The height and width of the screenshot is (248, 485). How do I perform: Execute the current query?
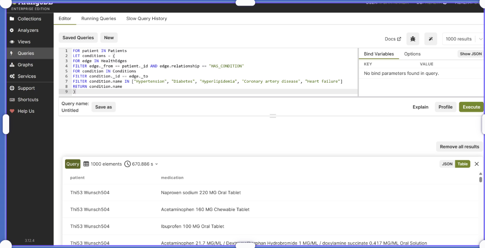click(x=471, y=107)
